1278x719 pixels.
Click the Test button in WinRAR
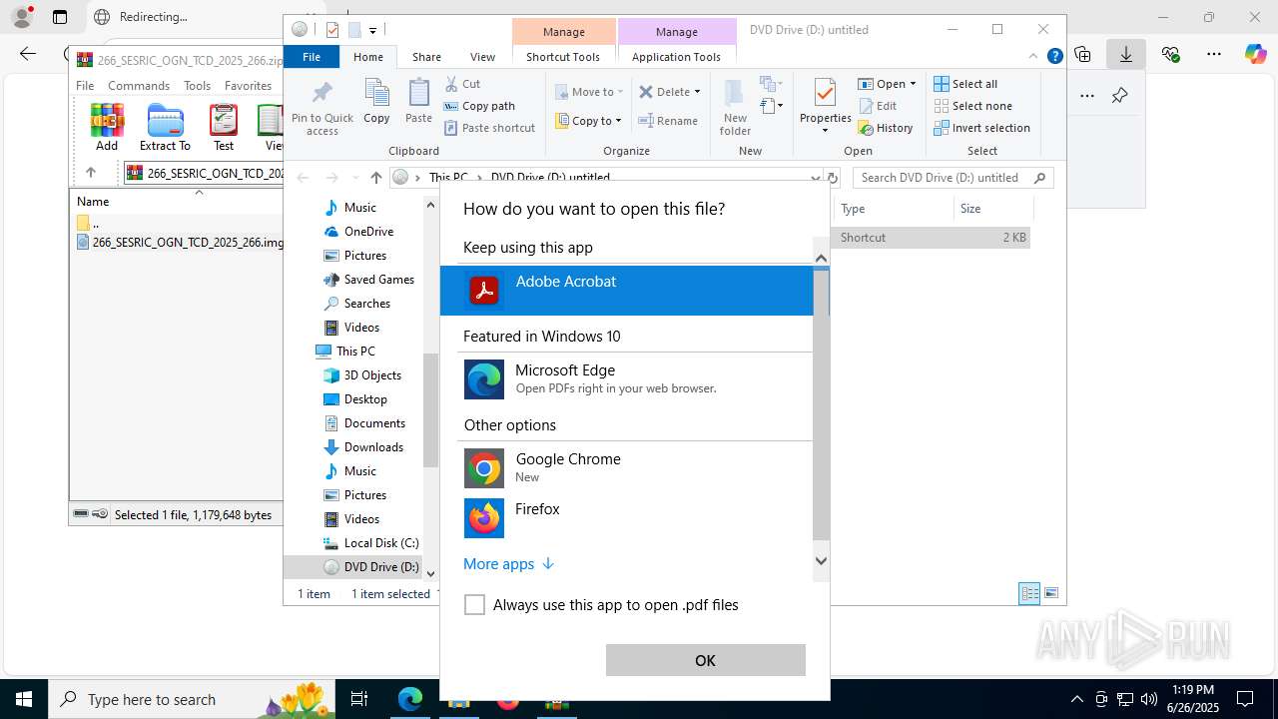224,128
